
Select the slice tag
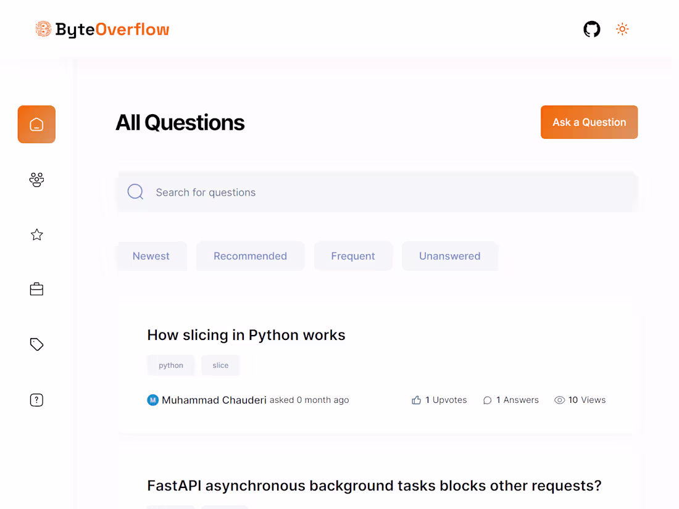(x=220, y=365)
